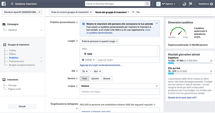Screen dimensions: 215x113
Task: Open Tutte le persone in questo luogo dropdown
Action: (99, 41)
